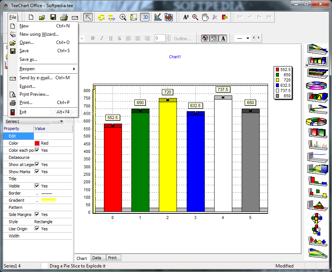The width and height of the screenshot is (332, 272).
Task: Toggle Bold formatting button
Action: coord(93,38)
